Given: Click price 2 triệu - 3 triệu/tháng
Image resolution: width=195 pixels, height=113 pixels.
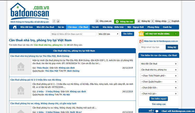Looking at the screenshot, I should pyautogui.click(x=48, y=91).
